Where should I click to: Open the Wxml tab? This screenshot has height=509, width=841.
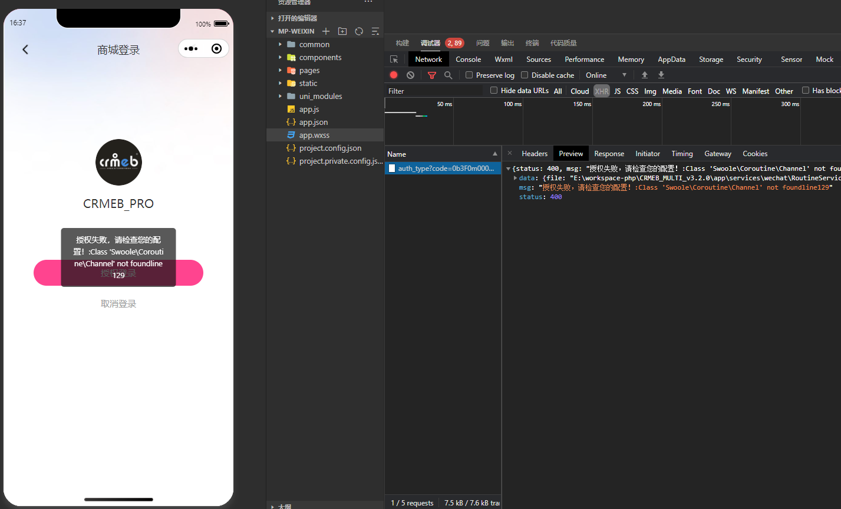pyautogui.click(x=503, y=60)
